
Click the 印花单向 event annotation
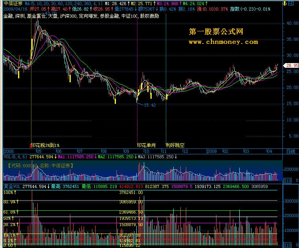pyautogui.click(x=147, y=145)
